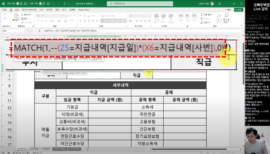Click the 정렬 및 필터 sort filter icon
The width and height of the screenshot is (270, 154).
pos(219,16)
